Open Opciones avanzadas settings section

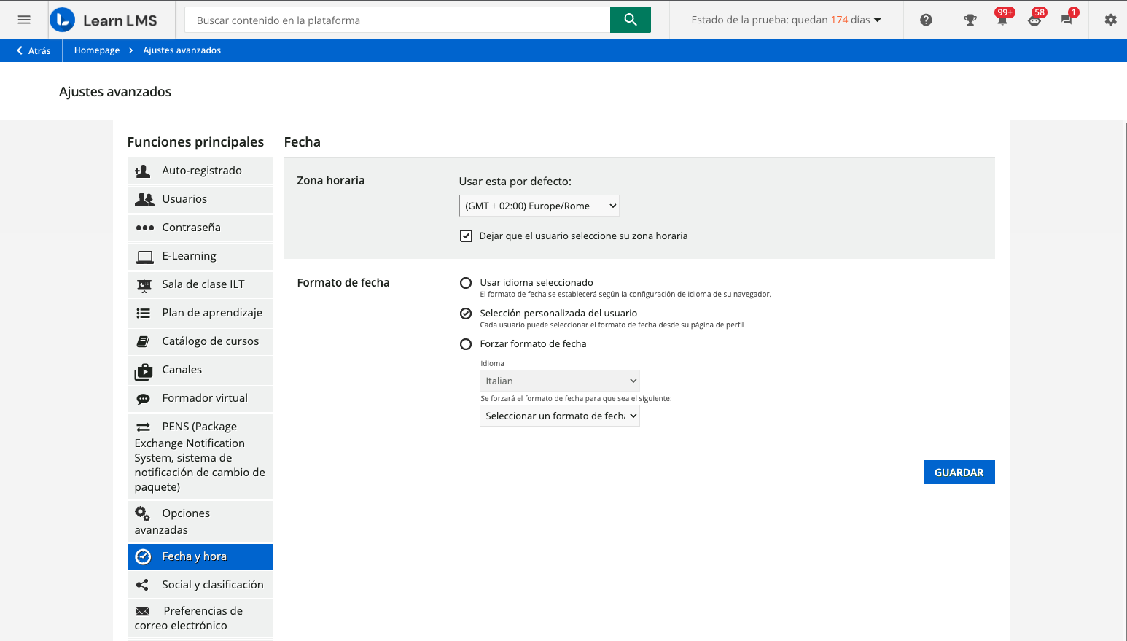click(200, 521)
